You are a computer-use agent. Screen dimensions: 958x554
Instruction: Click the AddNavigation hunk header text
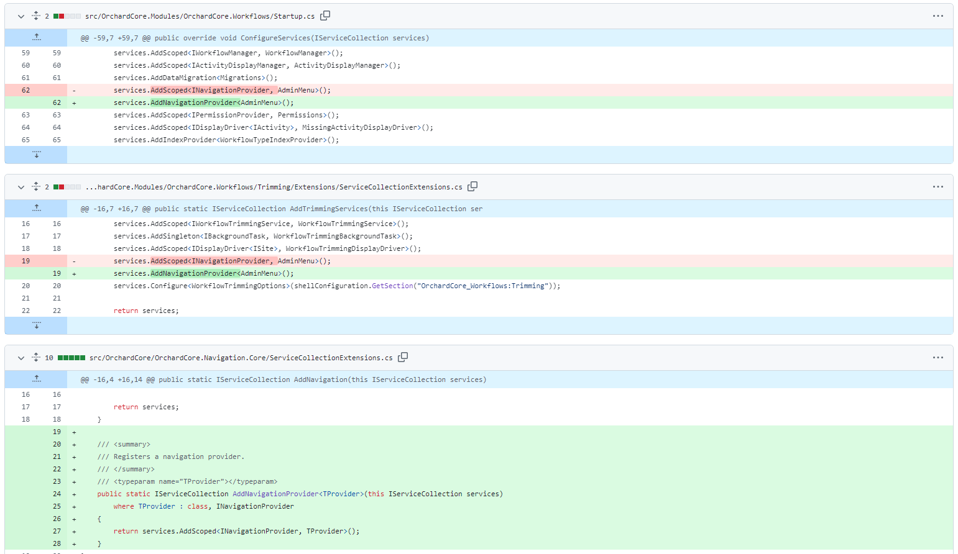[283, 379]
